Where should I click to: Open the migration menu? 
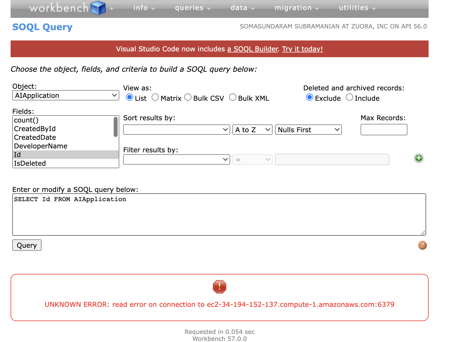coord(293,8)
